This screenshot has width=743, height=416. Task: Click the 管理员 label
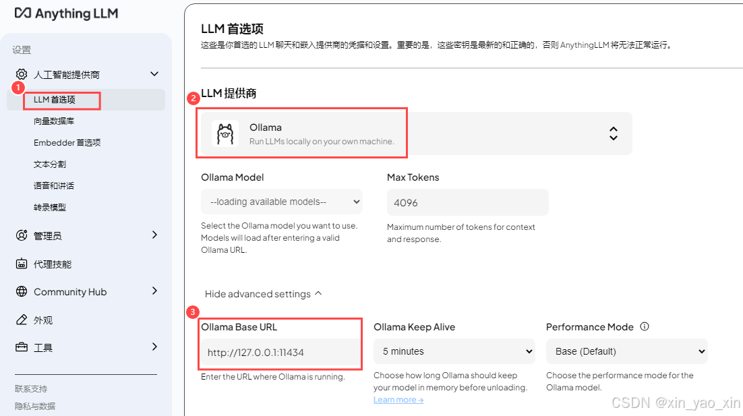(47, 236)
